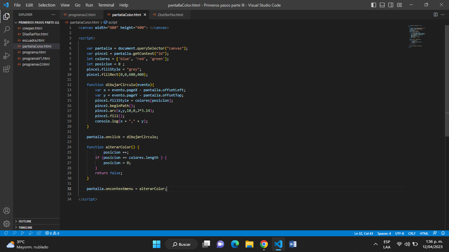This screenshot has width=449, height=252.
Task: Open ESP LAA input language switcher
Action: pyautogui.click(x=387, y=244)
